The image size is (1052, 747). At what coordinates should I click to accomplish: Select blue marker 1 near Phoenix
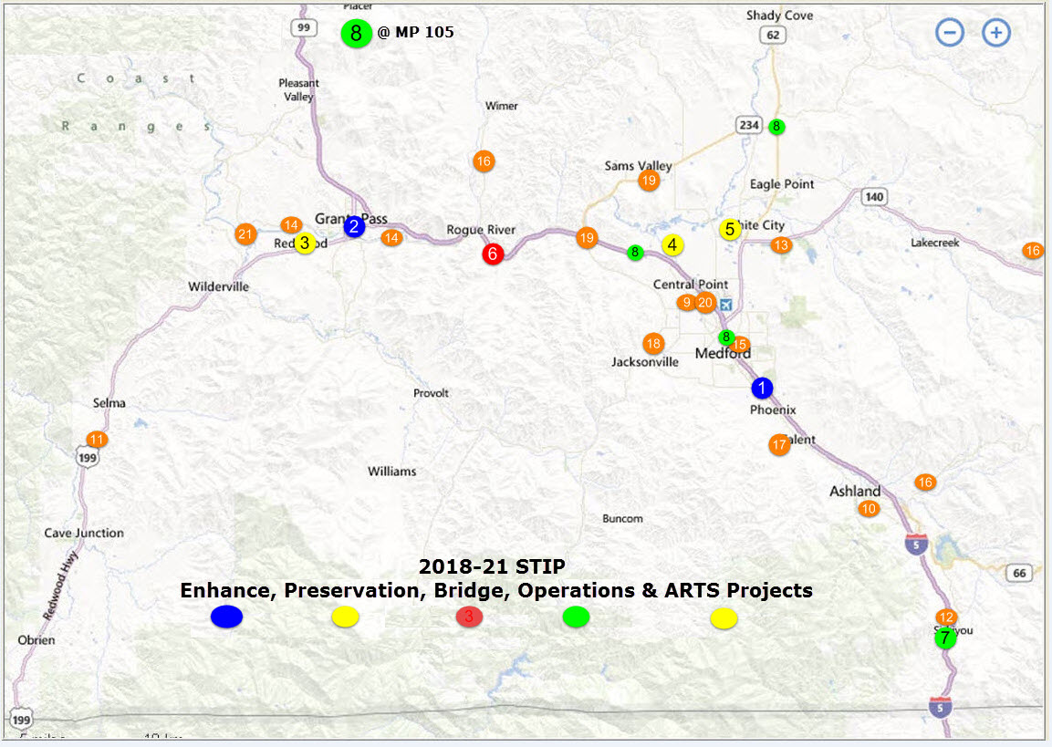(x=762, y=388)
